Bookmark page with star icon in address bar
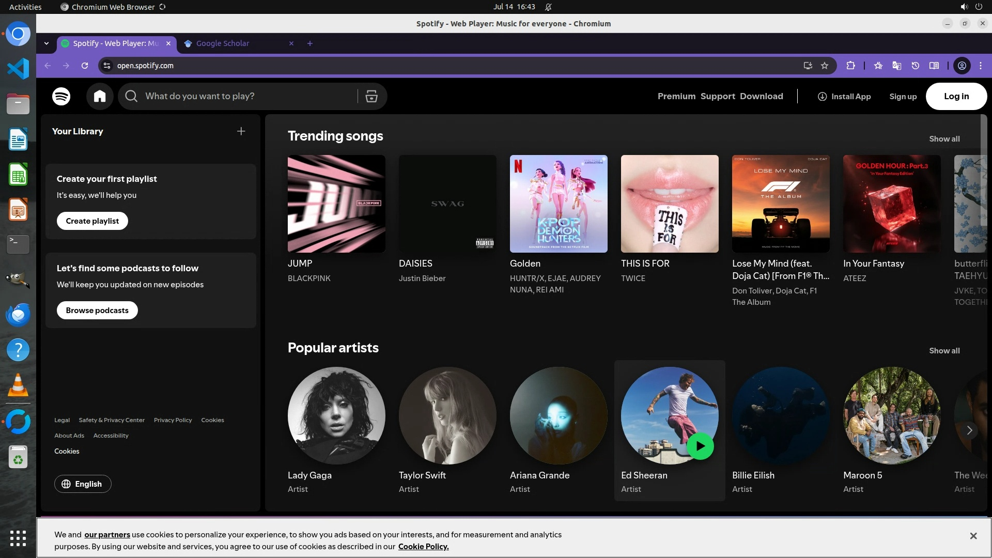Viewport: 992px width, 558px height. [825, 66]
